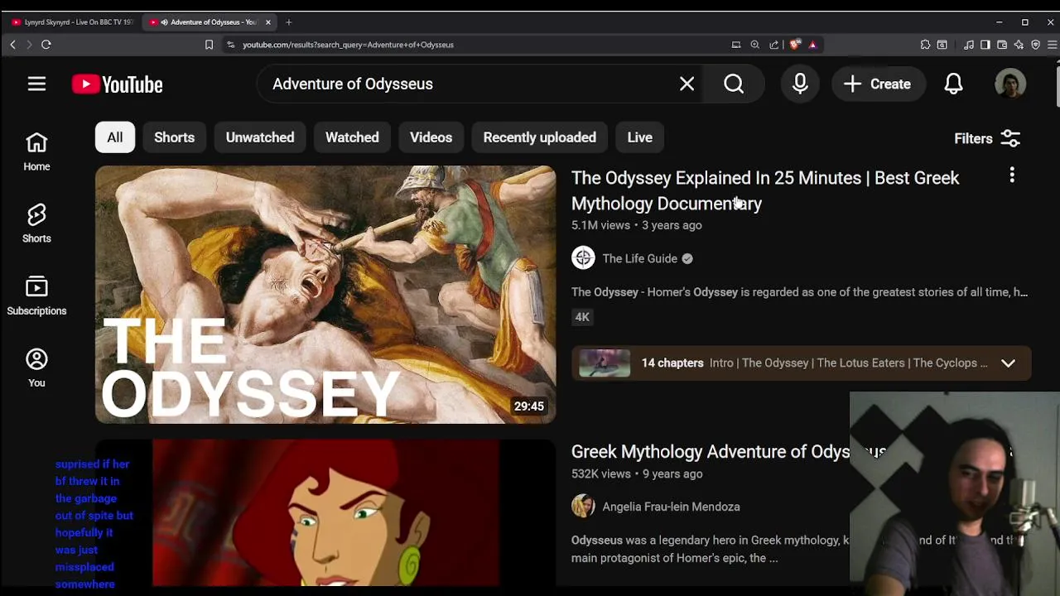Click the page vertical scrollbar
This screenshot has width=1060, height=596.
click(1057, 88)
